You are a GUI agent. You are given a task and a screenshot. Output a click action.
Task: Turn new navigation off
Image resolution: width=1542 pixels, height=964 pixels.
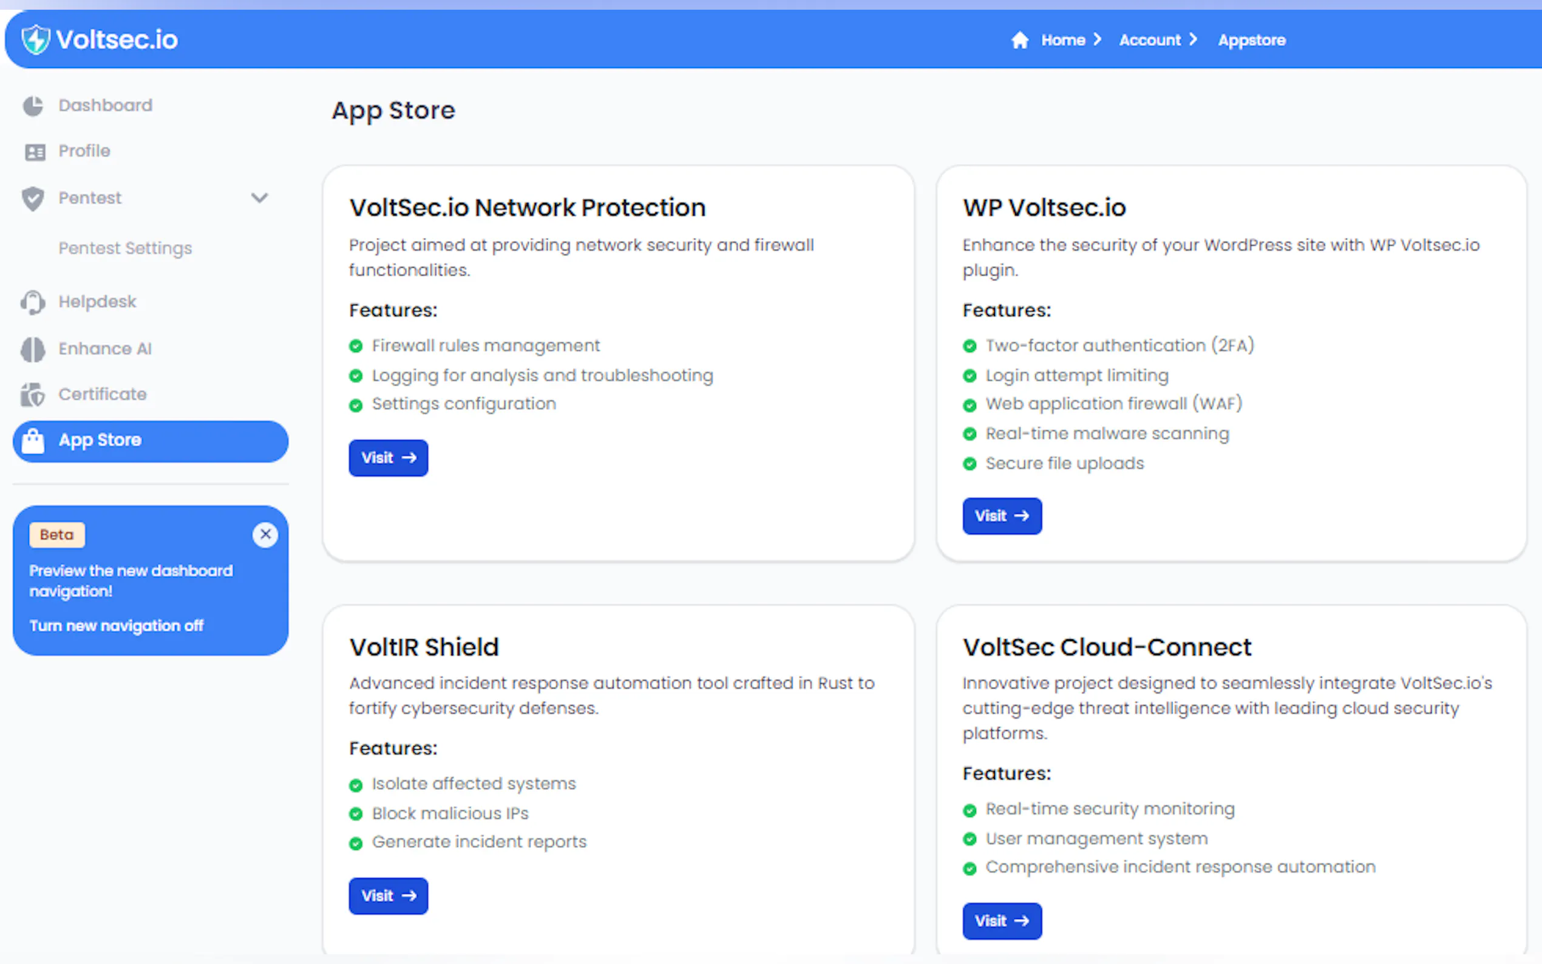coord(116,625)
